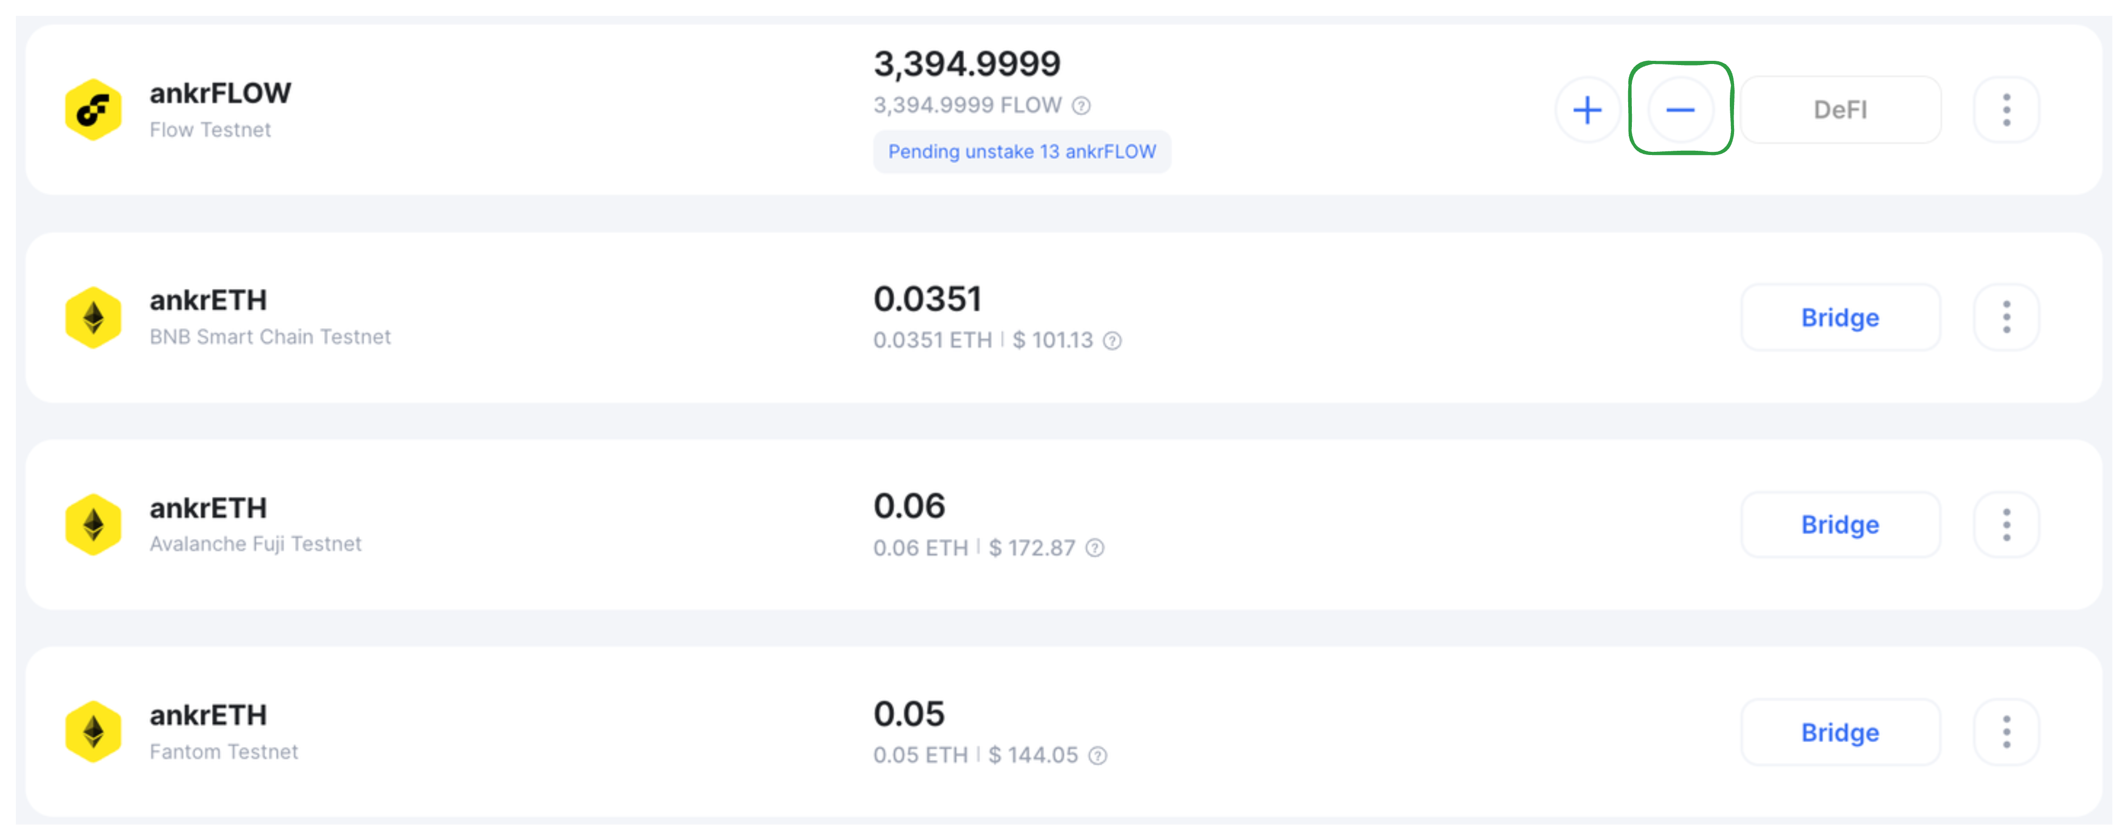The width and height of the screenshot is (2128, 840).
Task: Click the ankrFLOW token name
Action: 220,93
